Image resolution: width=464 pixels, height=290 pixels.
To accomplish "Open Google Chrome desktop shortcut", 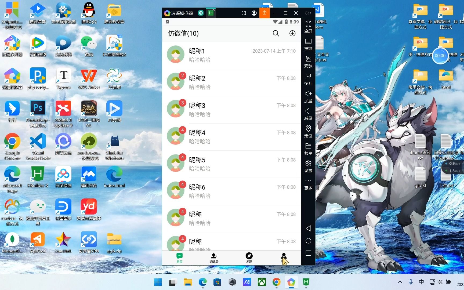I will pyautogui.click(x=12, y=147).
